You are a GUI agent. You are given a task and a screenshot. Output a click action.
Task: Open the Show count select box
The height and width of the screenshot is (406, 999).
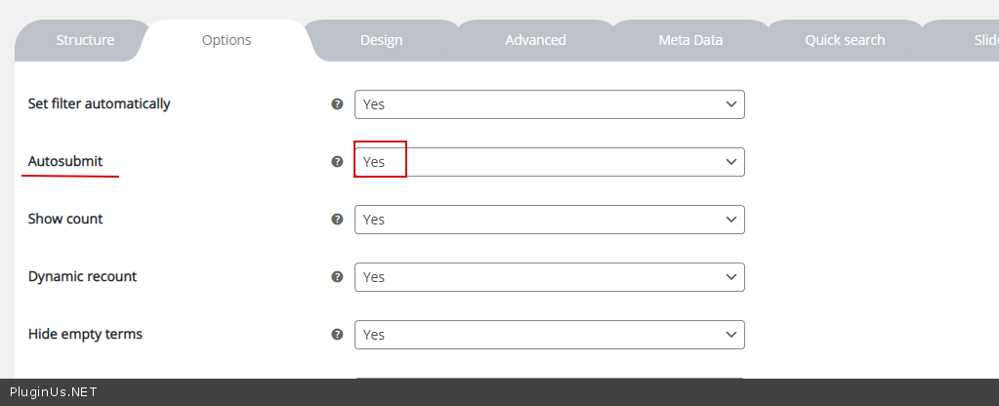pyautogui.click(x=549, y=220)
